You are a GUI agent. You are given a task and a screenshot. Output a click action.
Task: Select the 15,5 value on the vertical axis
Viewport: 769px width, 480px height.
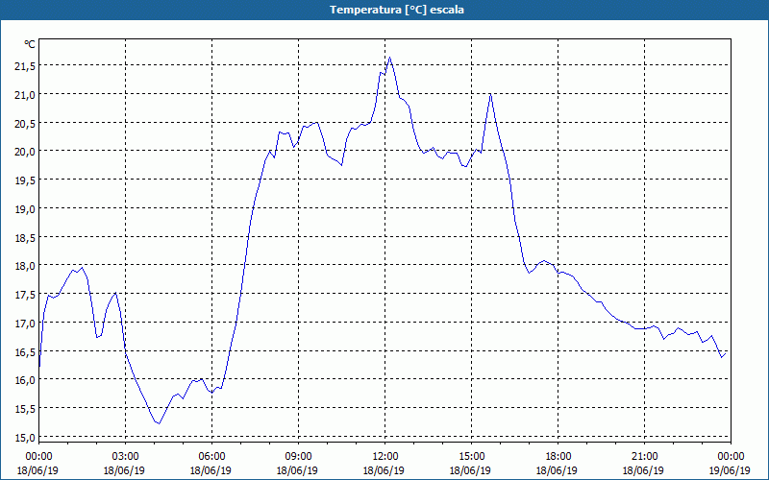pos(24,409)
